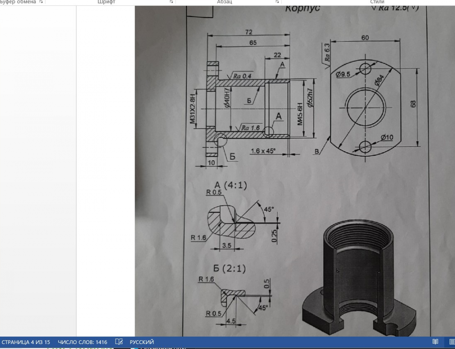Click the Стили group label
455x349 pixels.
coord(377,2)
